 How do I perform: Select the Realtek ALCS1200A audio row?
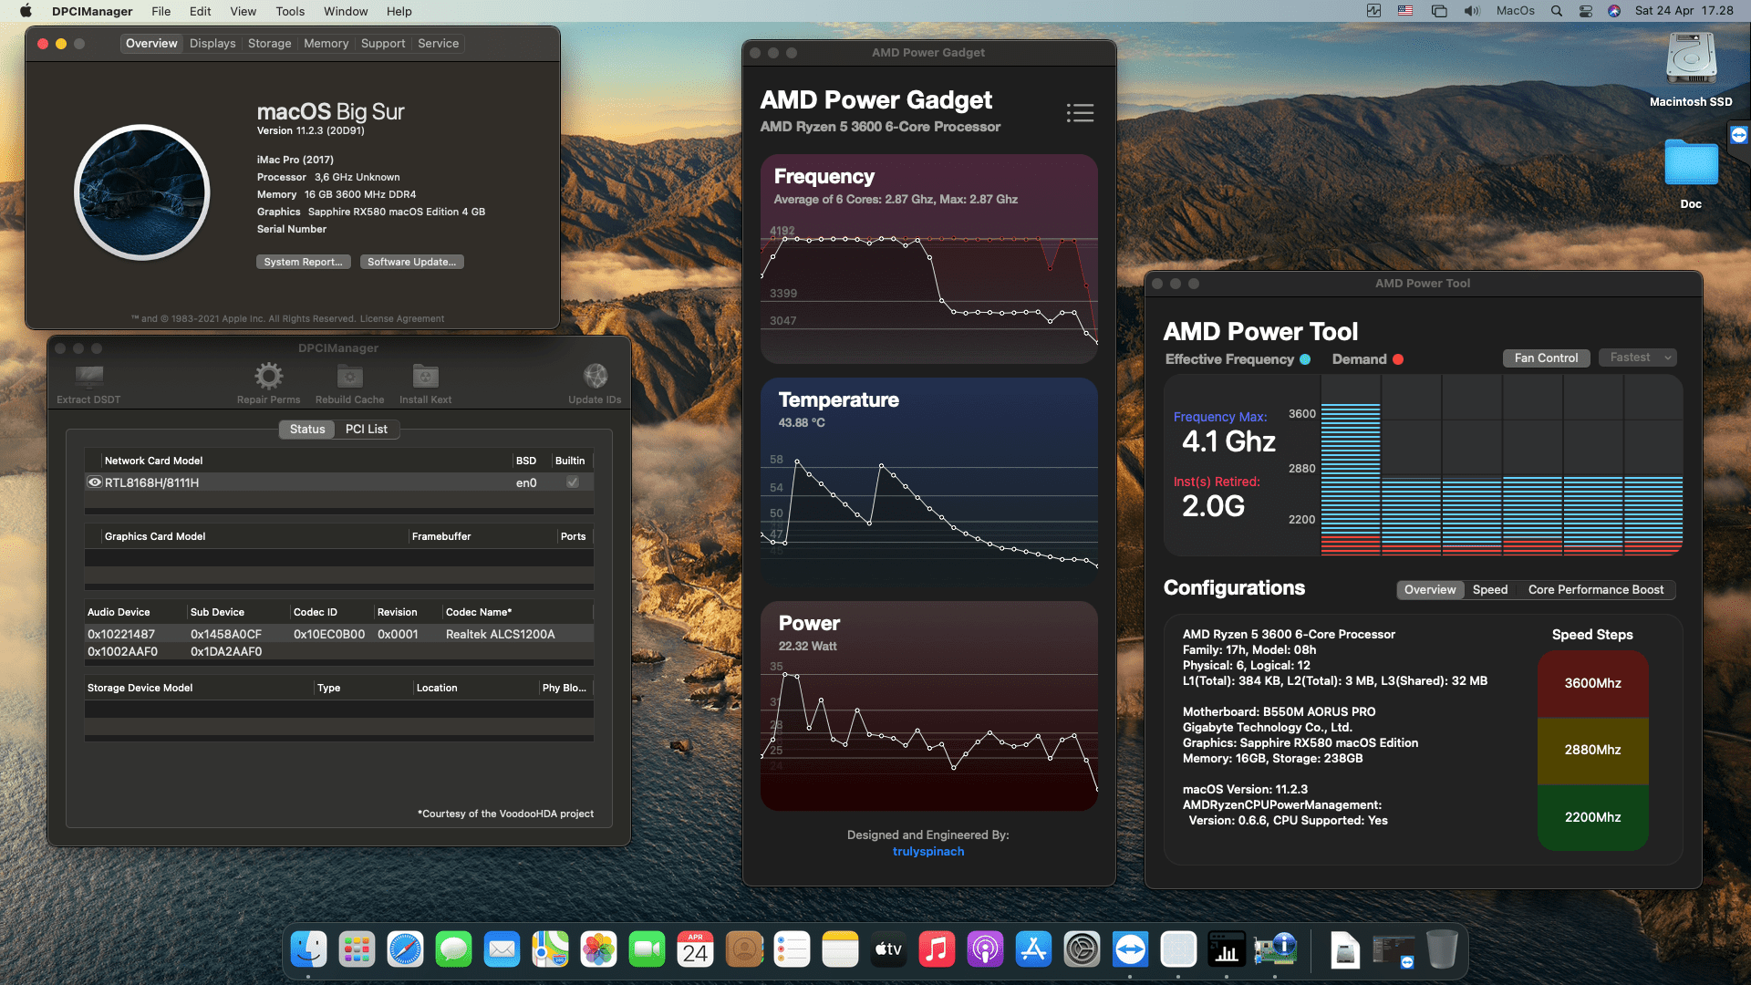point(338,634)
